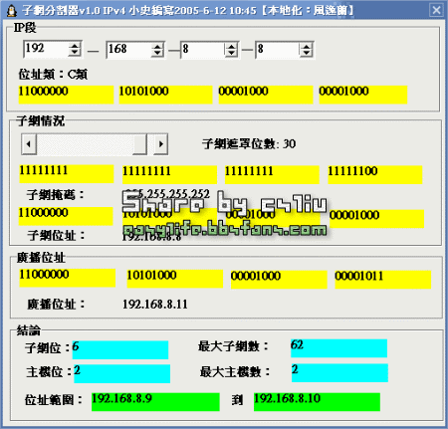The width and height of the screenshot is (448, 429).
Task: Click the subnet mask scrollbar thumb
Action: 139,144
